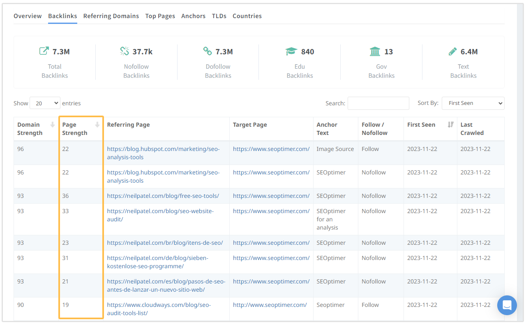Open the Anchors tab
The height and width of the screenshot is (325, 526).
(x=193, y=16)
